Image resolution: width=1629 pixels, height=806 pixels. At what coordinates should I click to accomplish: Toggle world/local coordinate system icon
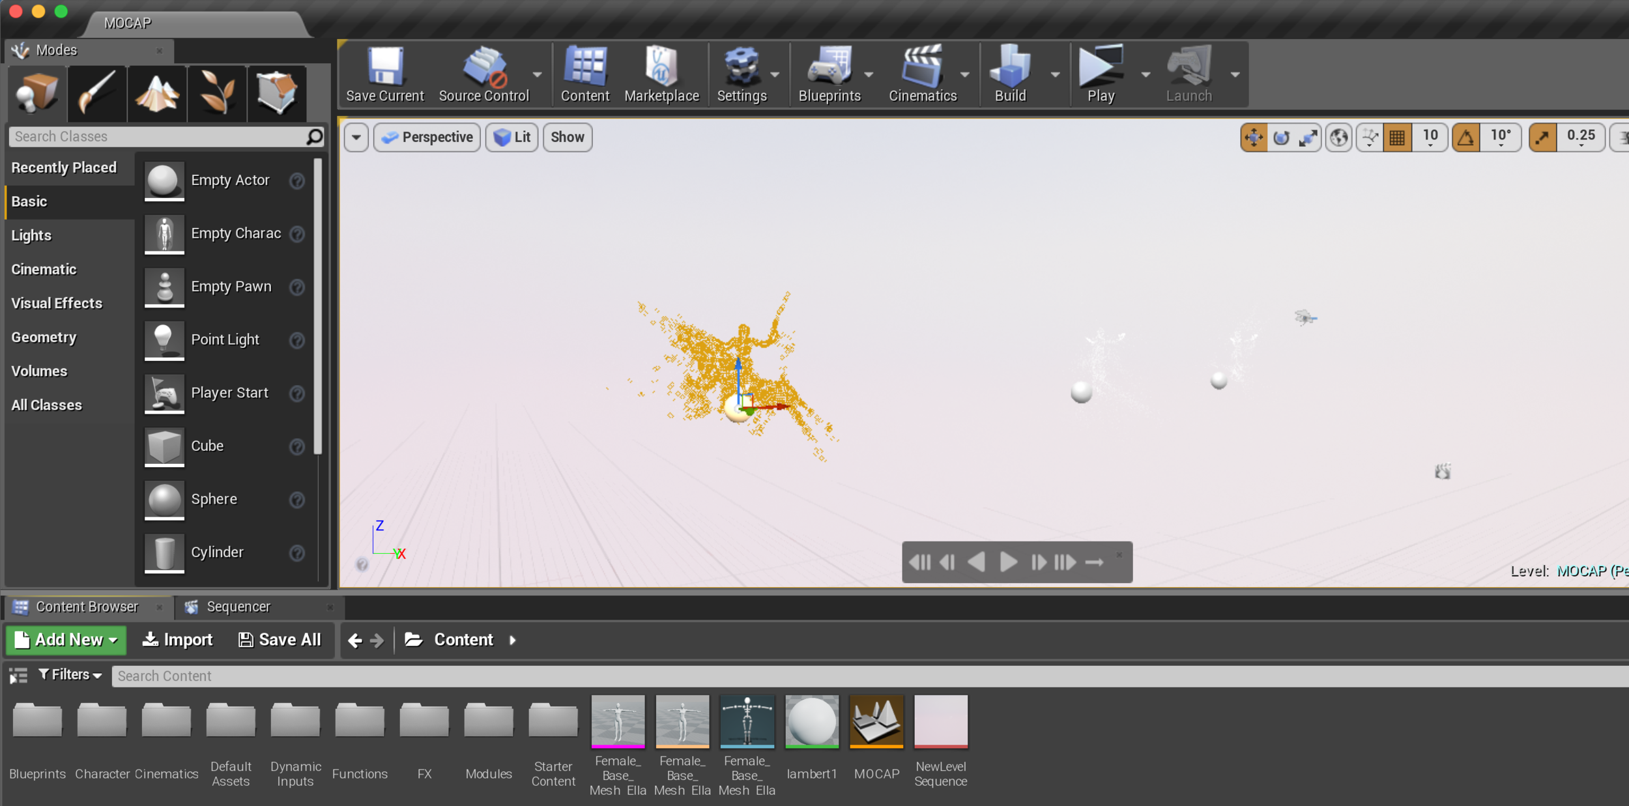(x=1339, y=137)
